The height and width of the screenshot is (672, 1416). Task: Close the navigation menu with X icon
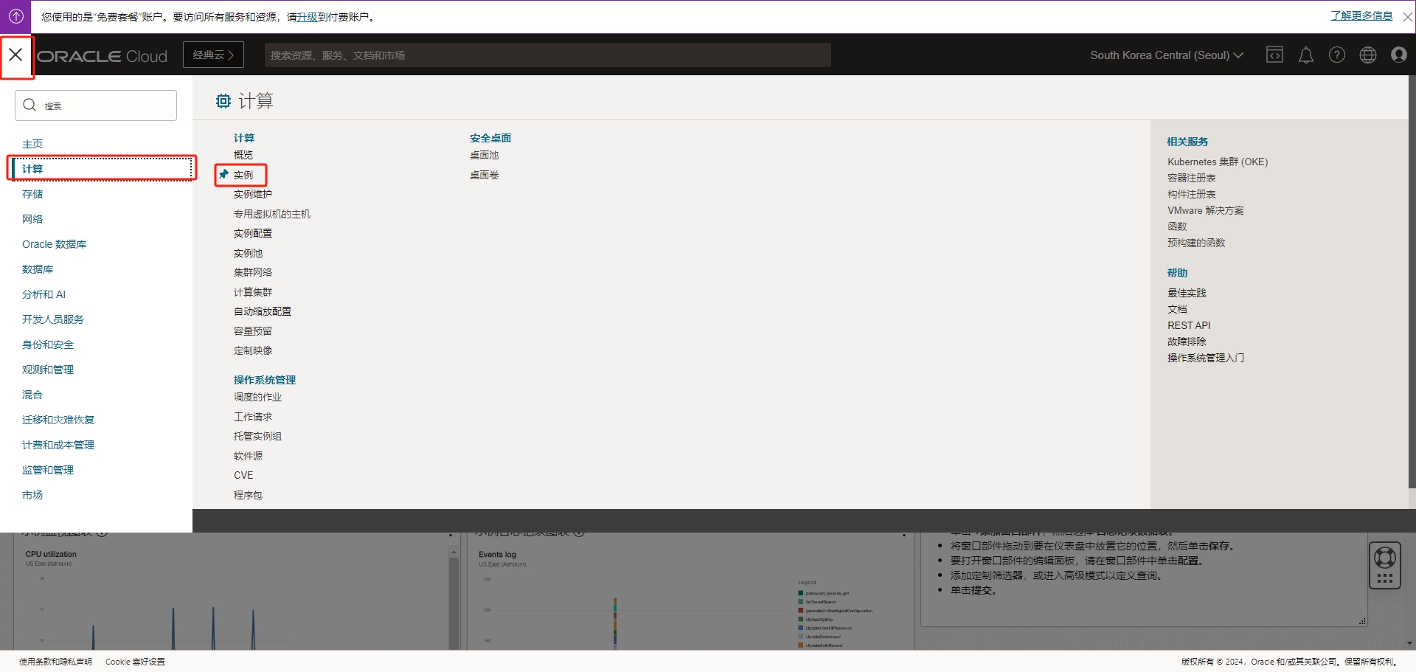pyautogui.click(x=15, y=55)
